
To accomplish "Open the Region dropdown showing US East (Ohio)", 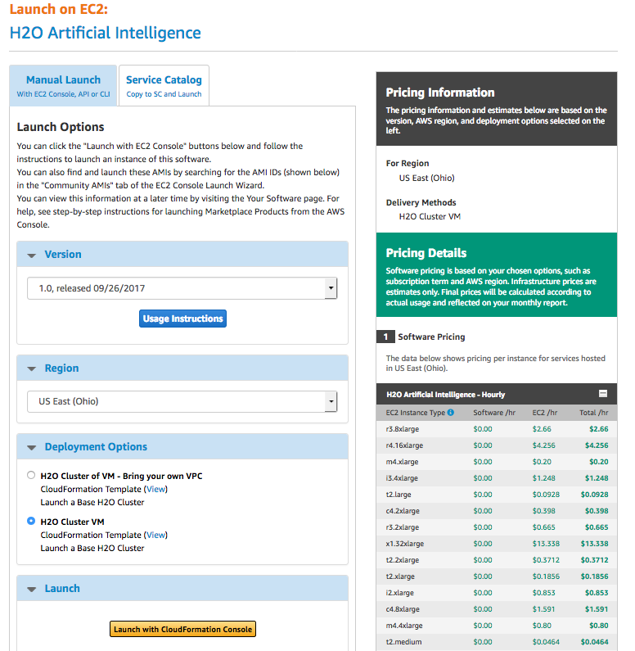I will [182, 401].
